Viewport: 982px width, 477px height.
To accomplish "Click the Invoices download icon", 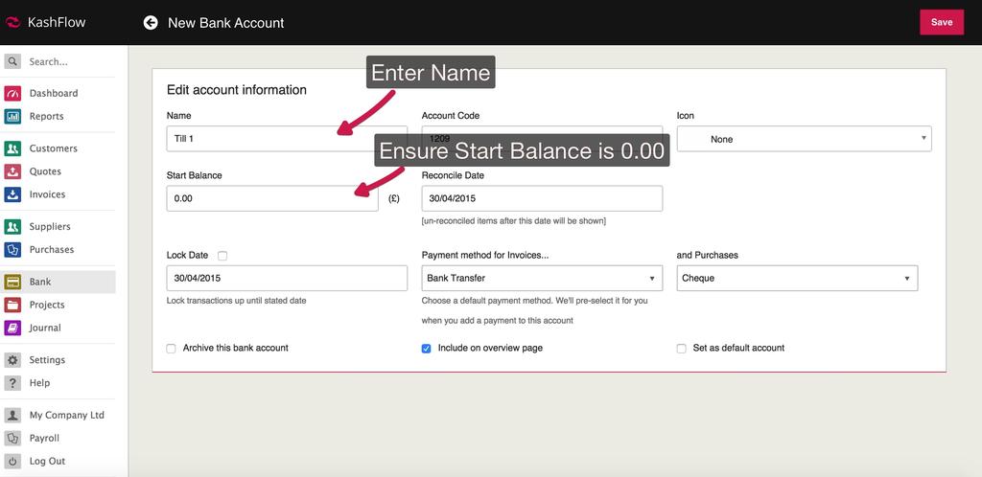I will [12, 194].
